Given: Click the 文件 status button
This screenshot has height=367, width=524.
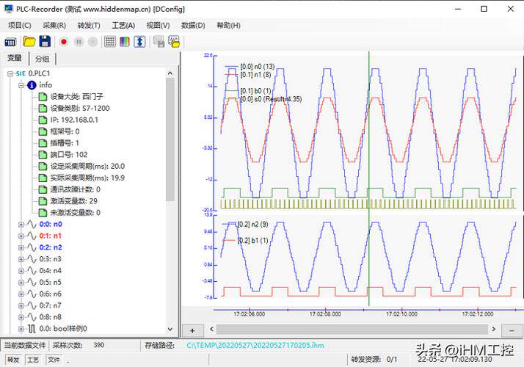Looking at the screenshot, I should [x=54, y=360].
